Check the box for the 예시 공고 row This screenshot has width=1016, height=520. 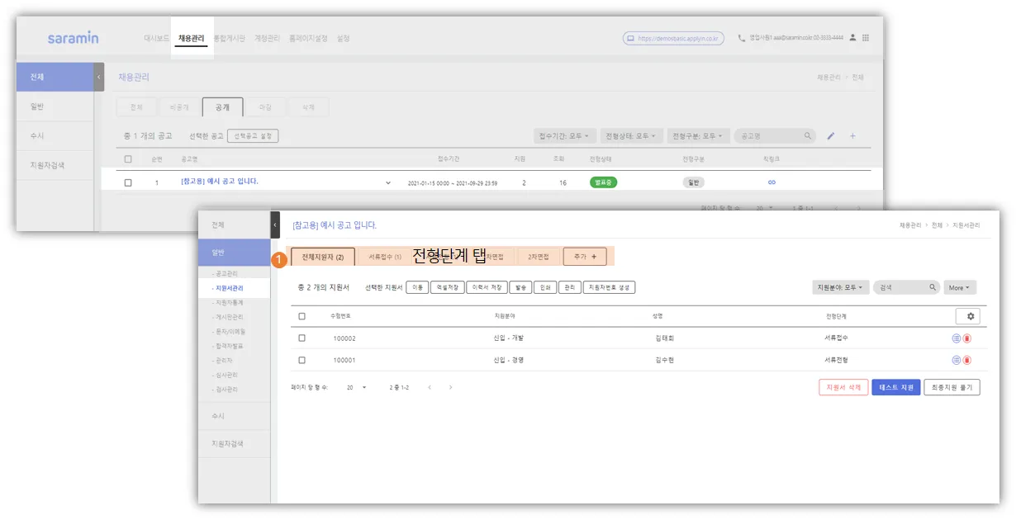(x=128, y=182)
